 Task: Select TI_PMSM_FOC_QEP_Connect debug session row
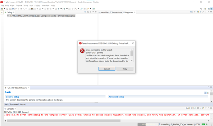pyautogui.click(x=41, y=16)
